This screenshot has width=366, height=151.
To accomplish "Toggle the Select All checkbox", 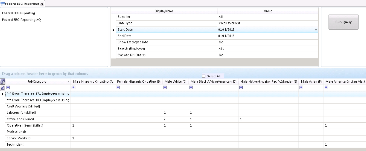I will click(x=204, y=76).
